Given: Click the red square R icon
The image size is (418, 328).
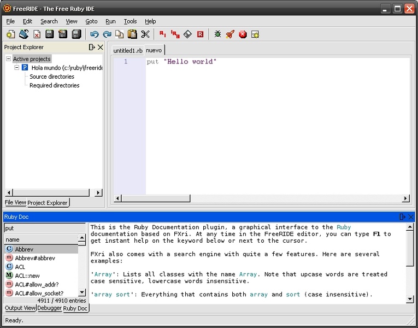Looking at the screenshot, I should coord(200,34).
